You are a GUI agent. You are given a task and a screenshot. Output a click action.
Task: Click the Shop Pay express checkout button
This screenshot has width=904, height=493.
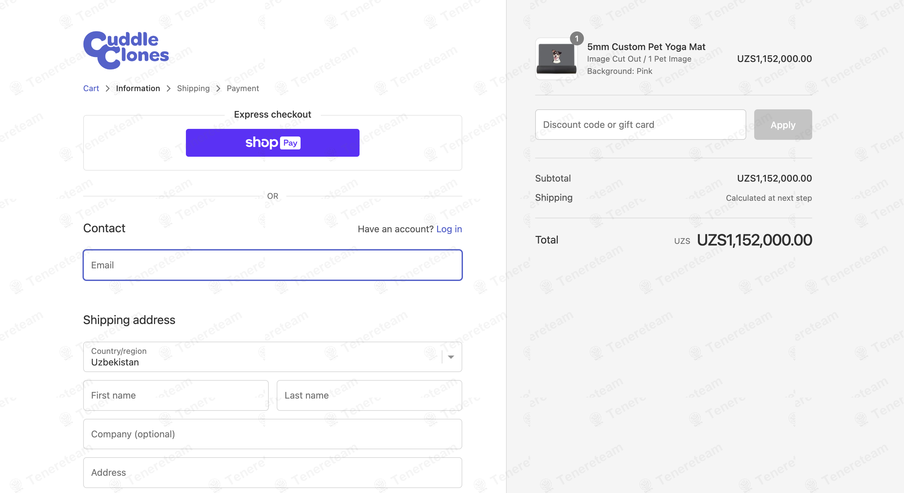pos(272,142)
